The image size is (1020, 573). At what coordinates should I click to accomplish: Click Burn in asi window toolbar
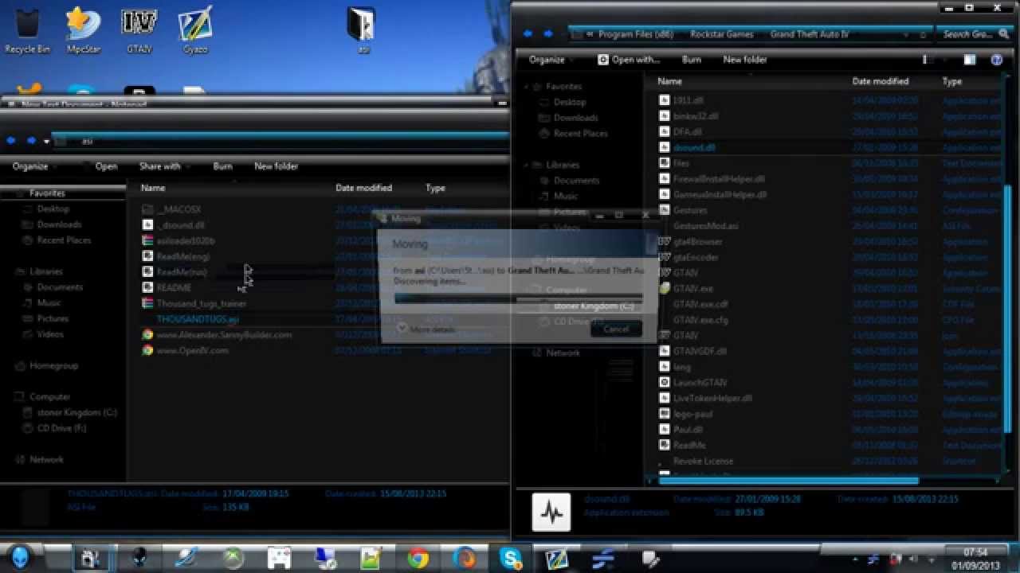223,166
